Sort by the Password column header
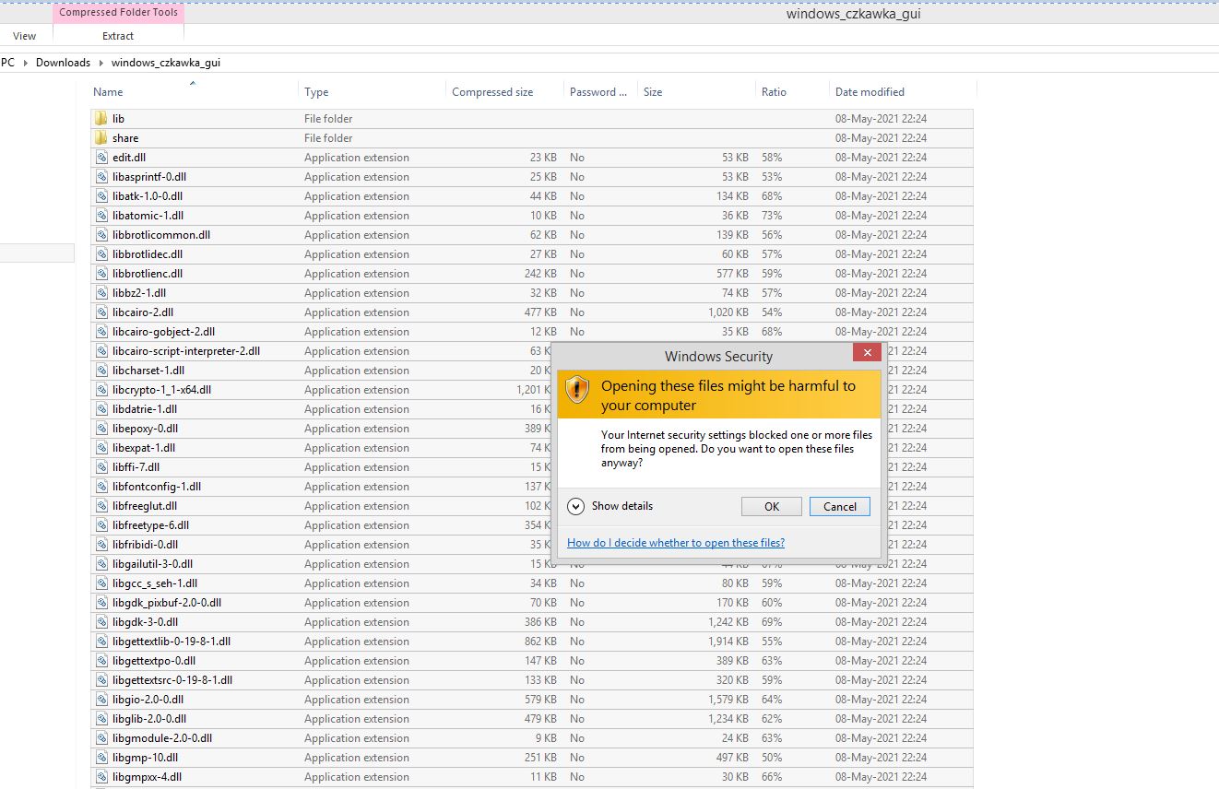This screenshot has width=1219, height=789. [x=599, y=92]
